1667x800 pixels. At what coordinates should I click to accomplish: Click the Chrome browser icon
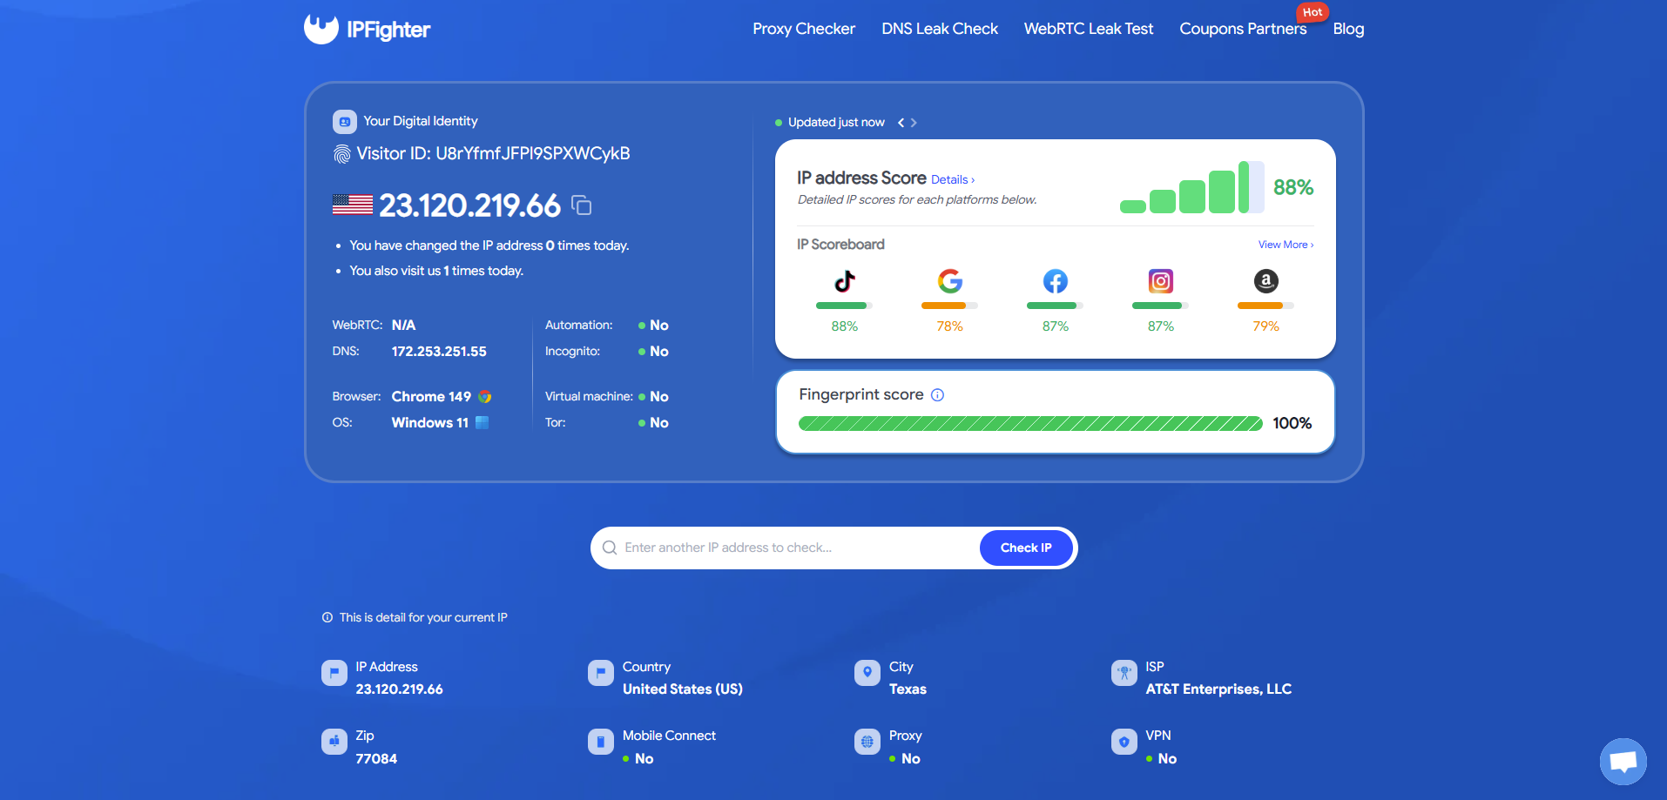485,397
